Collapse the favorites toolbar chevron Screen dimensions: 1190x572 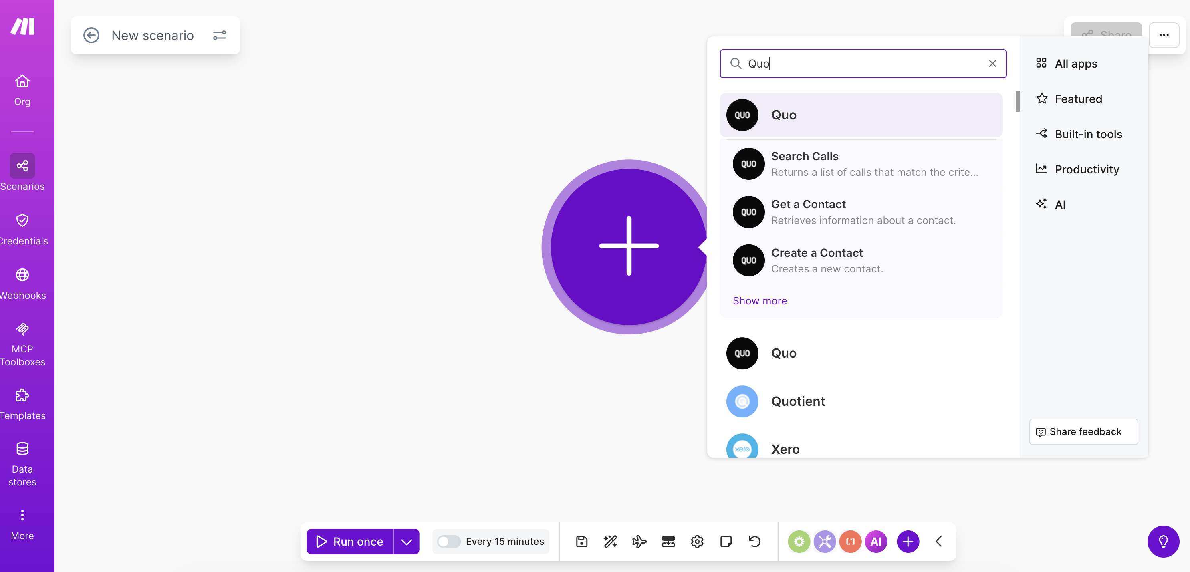pos(939,541)
